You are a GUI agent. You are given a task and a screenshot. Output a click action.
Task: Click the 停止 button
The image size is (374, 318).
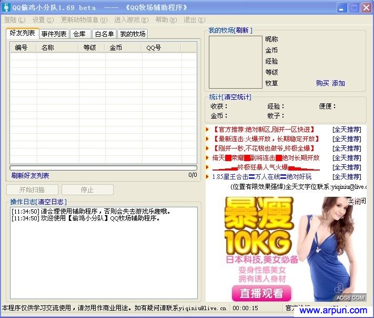pos(87,190)
